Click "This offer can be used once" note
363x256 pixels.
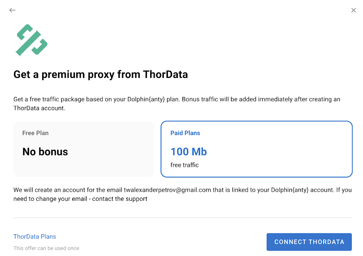tap(46, 248)
